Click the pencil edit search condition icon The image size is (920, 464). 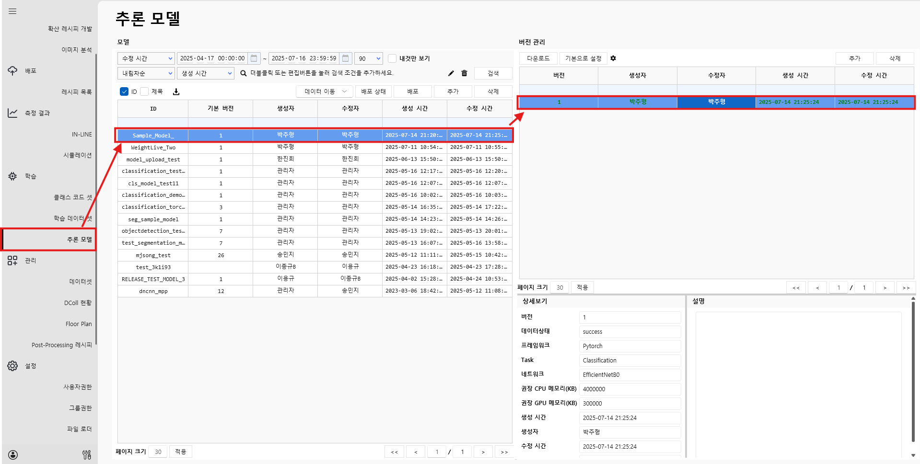451,73
